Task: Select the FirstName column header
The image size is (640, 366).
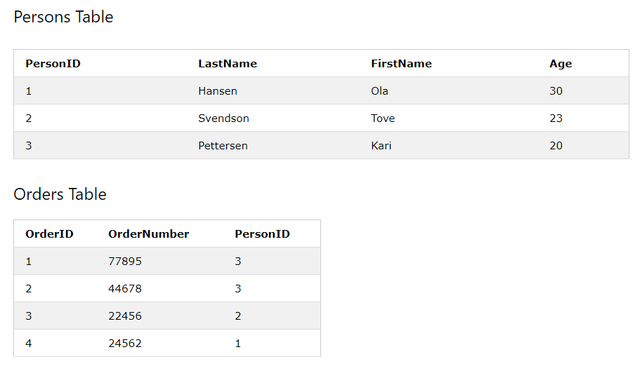Action: tap(401, 64)
